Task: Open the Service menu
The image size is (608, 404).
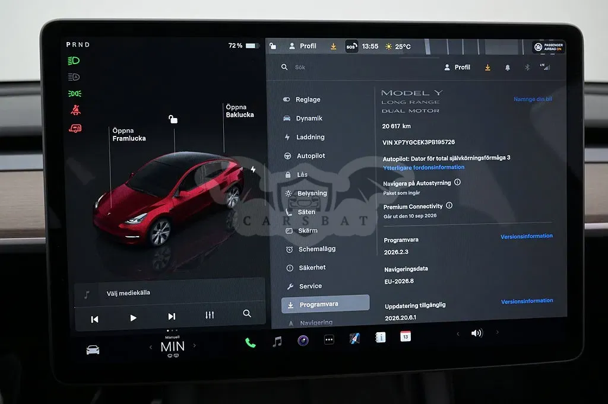Action: point(305,287)
